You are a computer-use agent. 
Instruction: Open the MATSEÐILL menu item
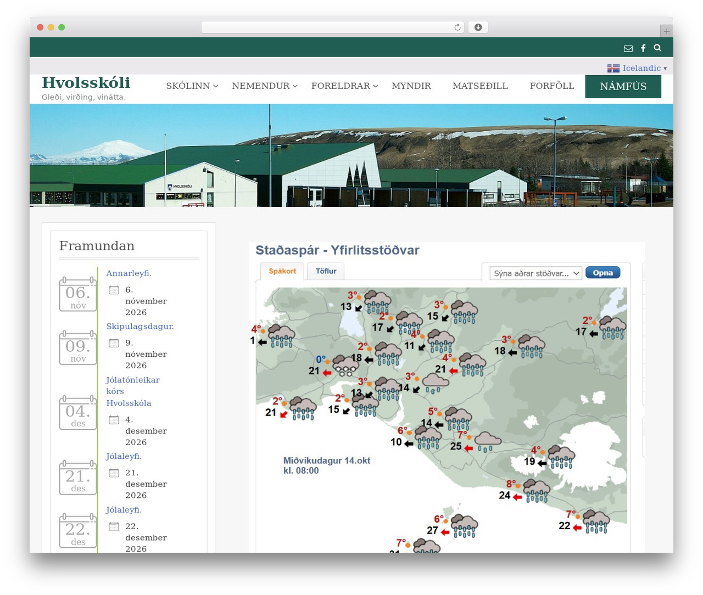coord(480,86)
